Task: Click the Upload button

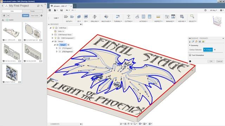Action: 26,15
